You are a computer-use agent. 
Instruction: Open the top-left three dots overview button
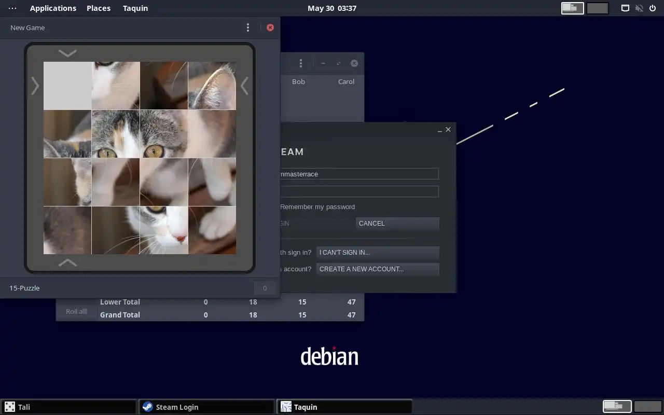point(12,8)
